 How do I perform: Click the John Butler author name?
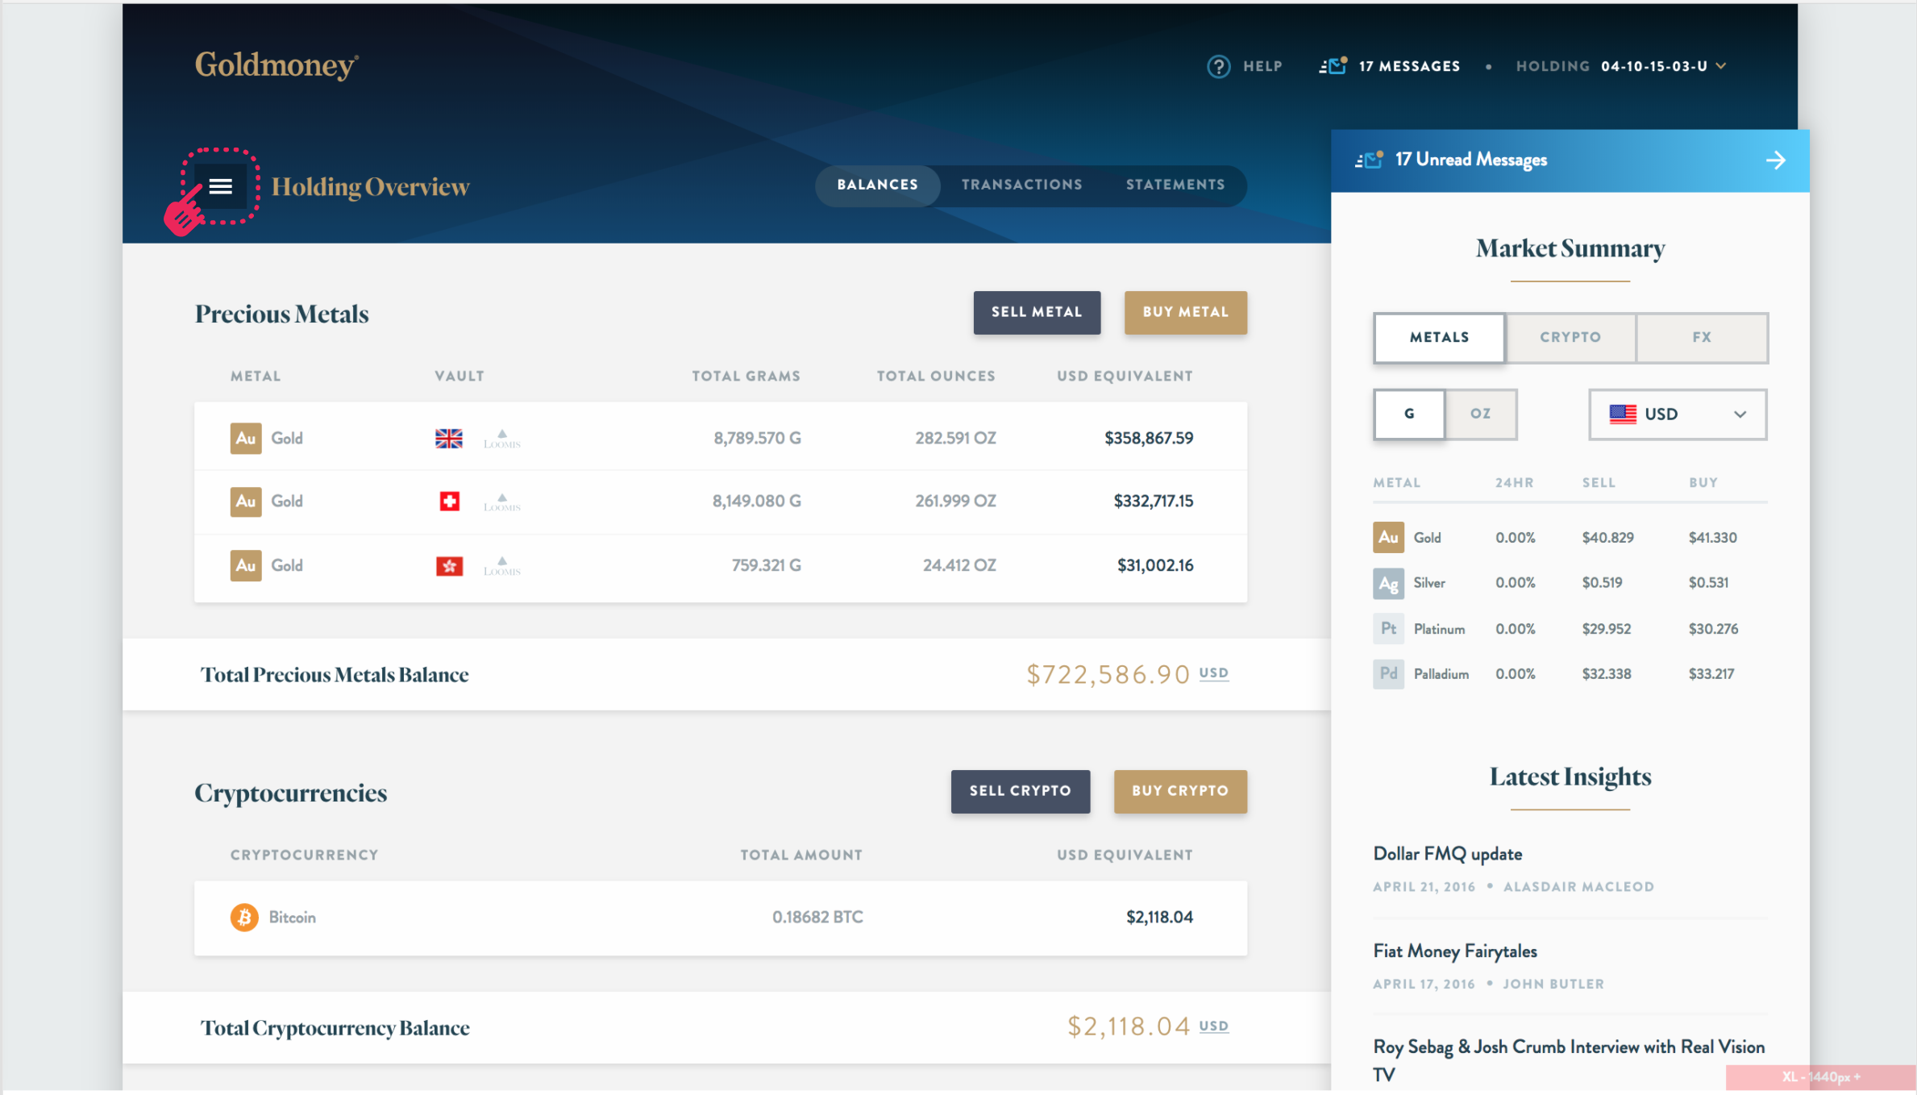1553,985
